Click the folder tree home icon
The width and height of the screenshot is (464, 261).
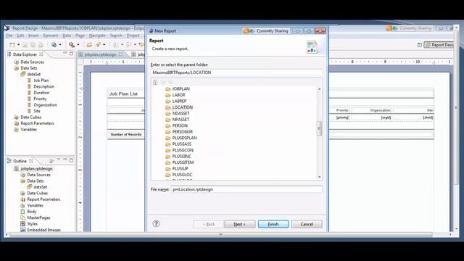tap(155, 82)
